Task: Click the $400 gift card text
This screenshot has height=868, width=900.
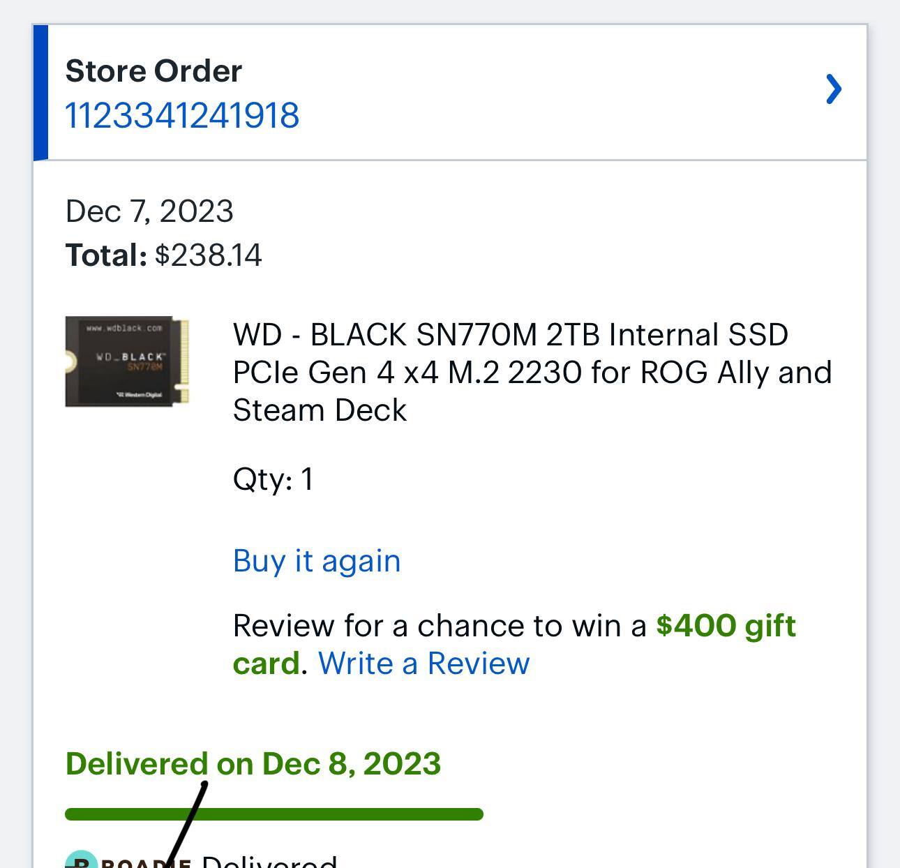Action: coord(726,625)
